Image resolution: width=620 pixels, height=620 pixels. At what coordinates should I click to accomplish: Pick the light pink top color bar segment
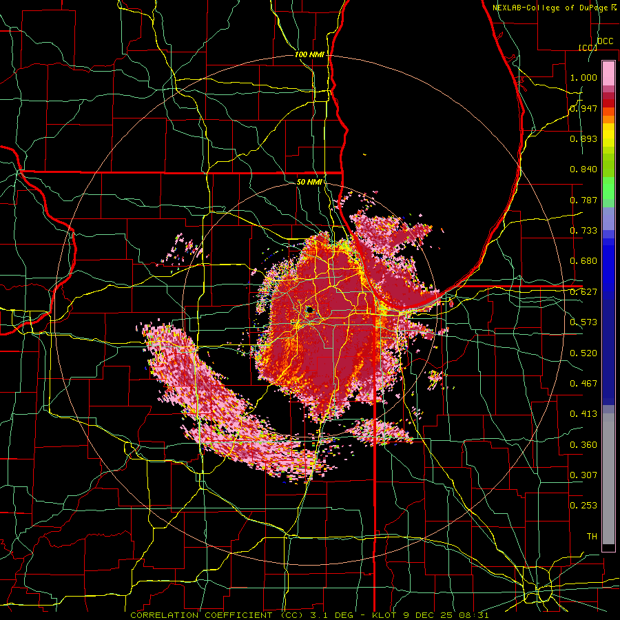point(608,73)
